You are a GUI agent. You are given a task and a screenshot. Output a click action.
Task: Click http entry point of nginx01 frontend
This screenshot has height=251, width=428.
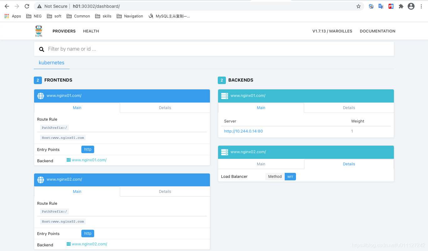[x=88, y=149]
